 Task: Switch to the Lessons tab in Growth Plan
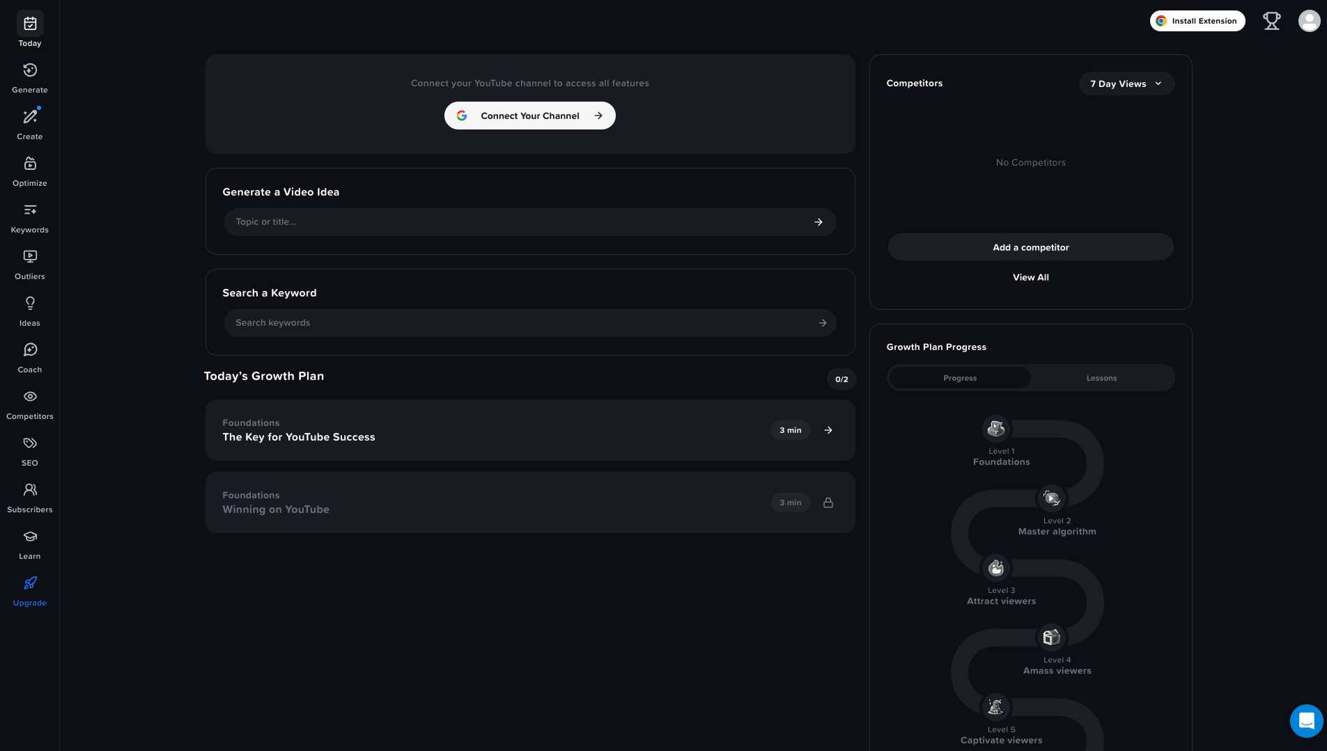coord(1101,377)
